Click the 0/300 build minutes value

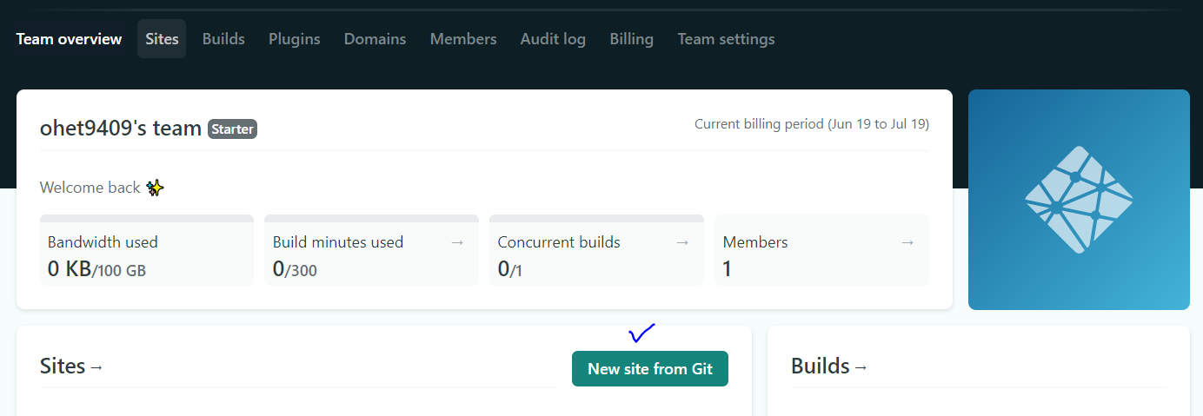coord(295,269)
